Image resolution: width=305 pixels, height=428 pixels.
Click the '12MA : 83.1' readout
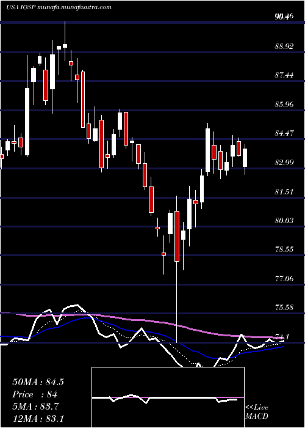tap(38, 418)
